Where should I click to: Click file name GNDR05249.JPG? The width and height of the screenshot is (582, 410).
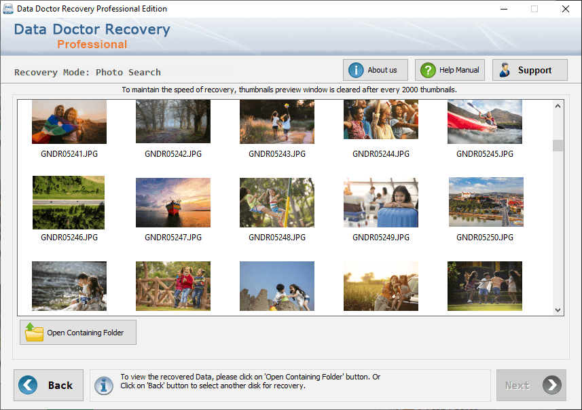(x=381, y=238)
